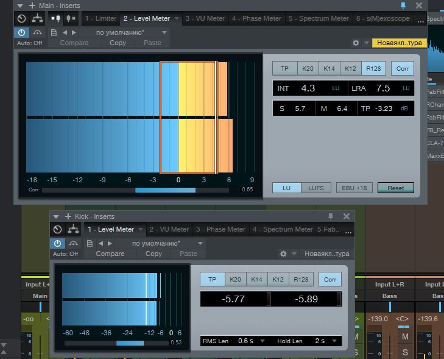The height and width of the screenshot is (359, 444).
Task: Click the bypass-all knob icon in Main Inserts
Action: point(22,19)
